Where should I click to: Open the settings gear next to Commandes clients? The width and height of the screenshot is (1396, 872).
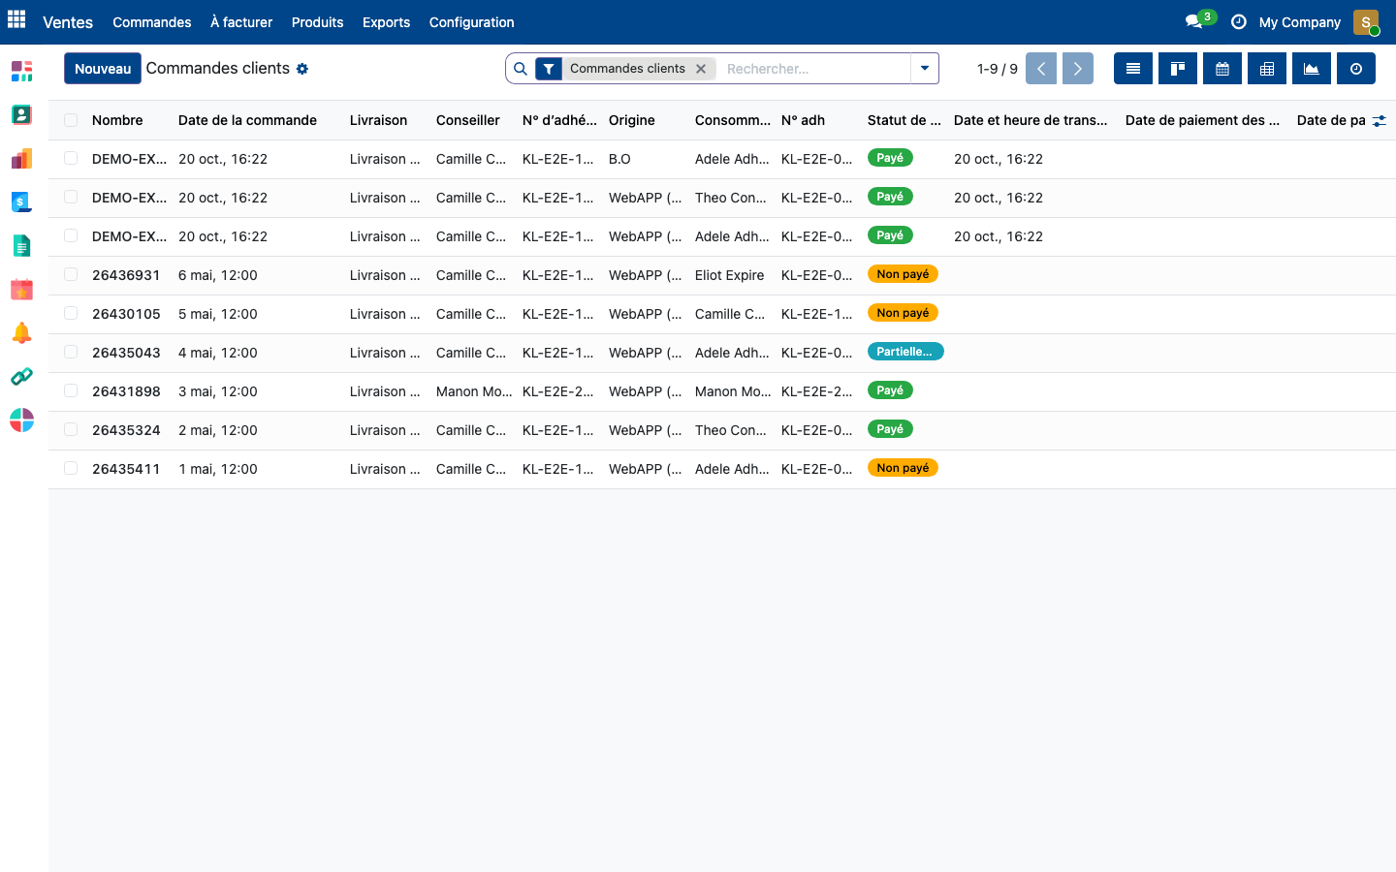click(302, 69)
